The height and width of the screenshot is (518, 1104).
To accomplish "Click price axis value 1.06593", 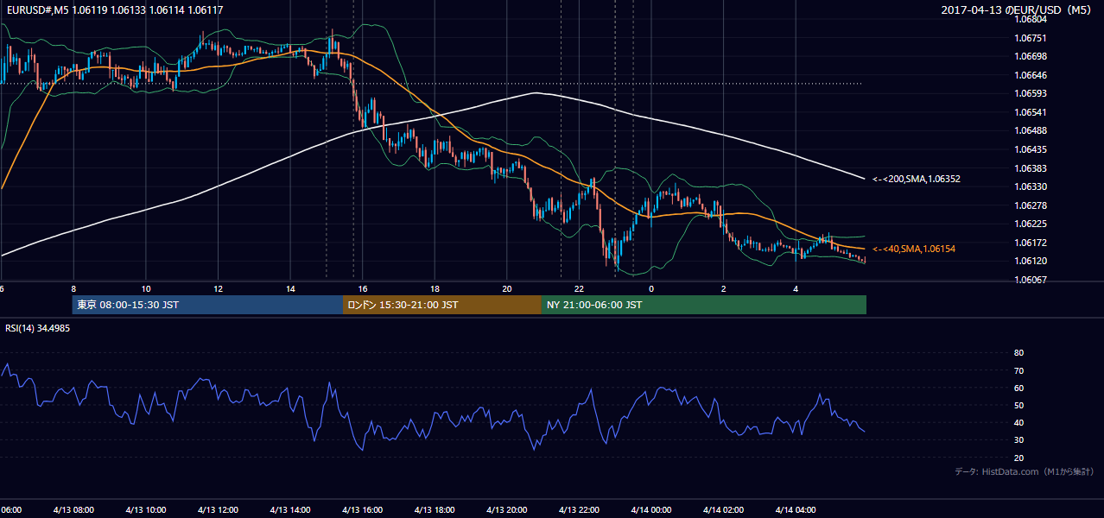I will click(1030, 93).
